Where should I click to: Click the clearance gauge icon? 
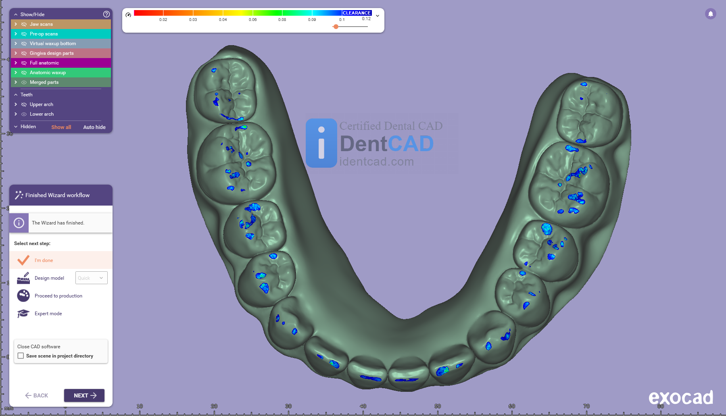pos(128,15)
